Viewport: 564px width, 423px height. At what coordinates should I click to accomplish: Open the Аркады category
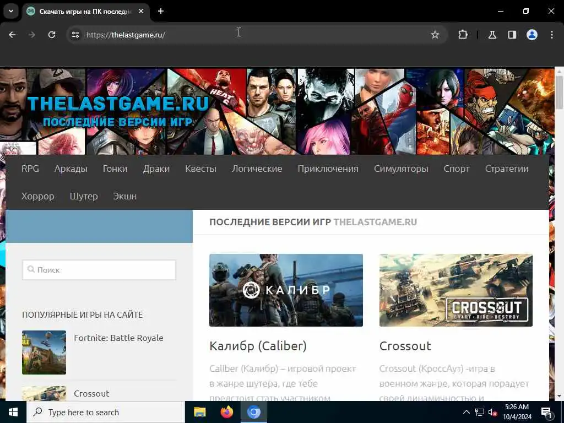coord(71,169)
